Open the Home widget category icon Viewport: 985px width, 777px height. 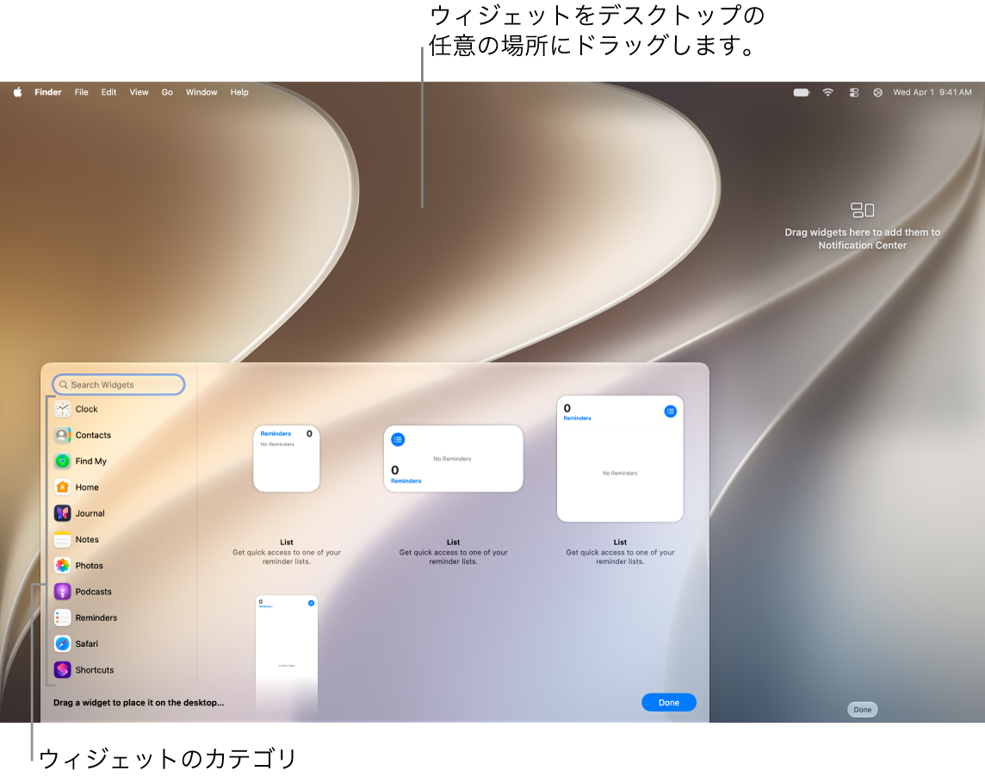pyautogui.click(x=62, y=488)
